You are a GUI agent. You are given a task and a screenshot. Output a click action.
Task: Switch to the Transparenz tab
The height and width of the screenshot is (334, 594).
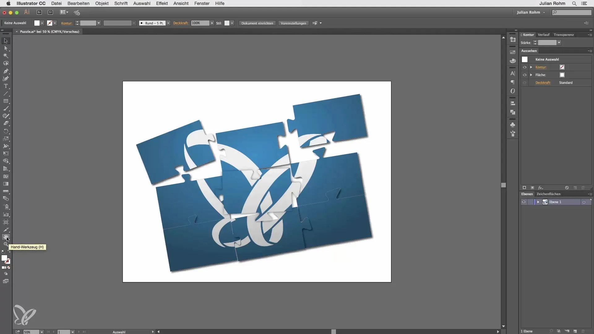564,35
